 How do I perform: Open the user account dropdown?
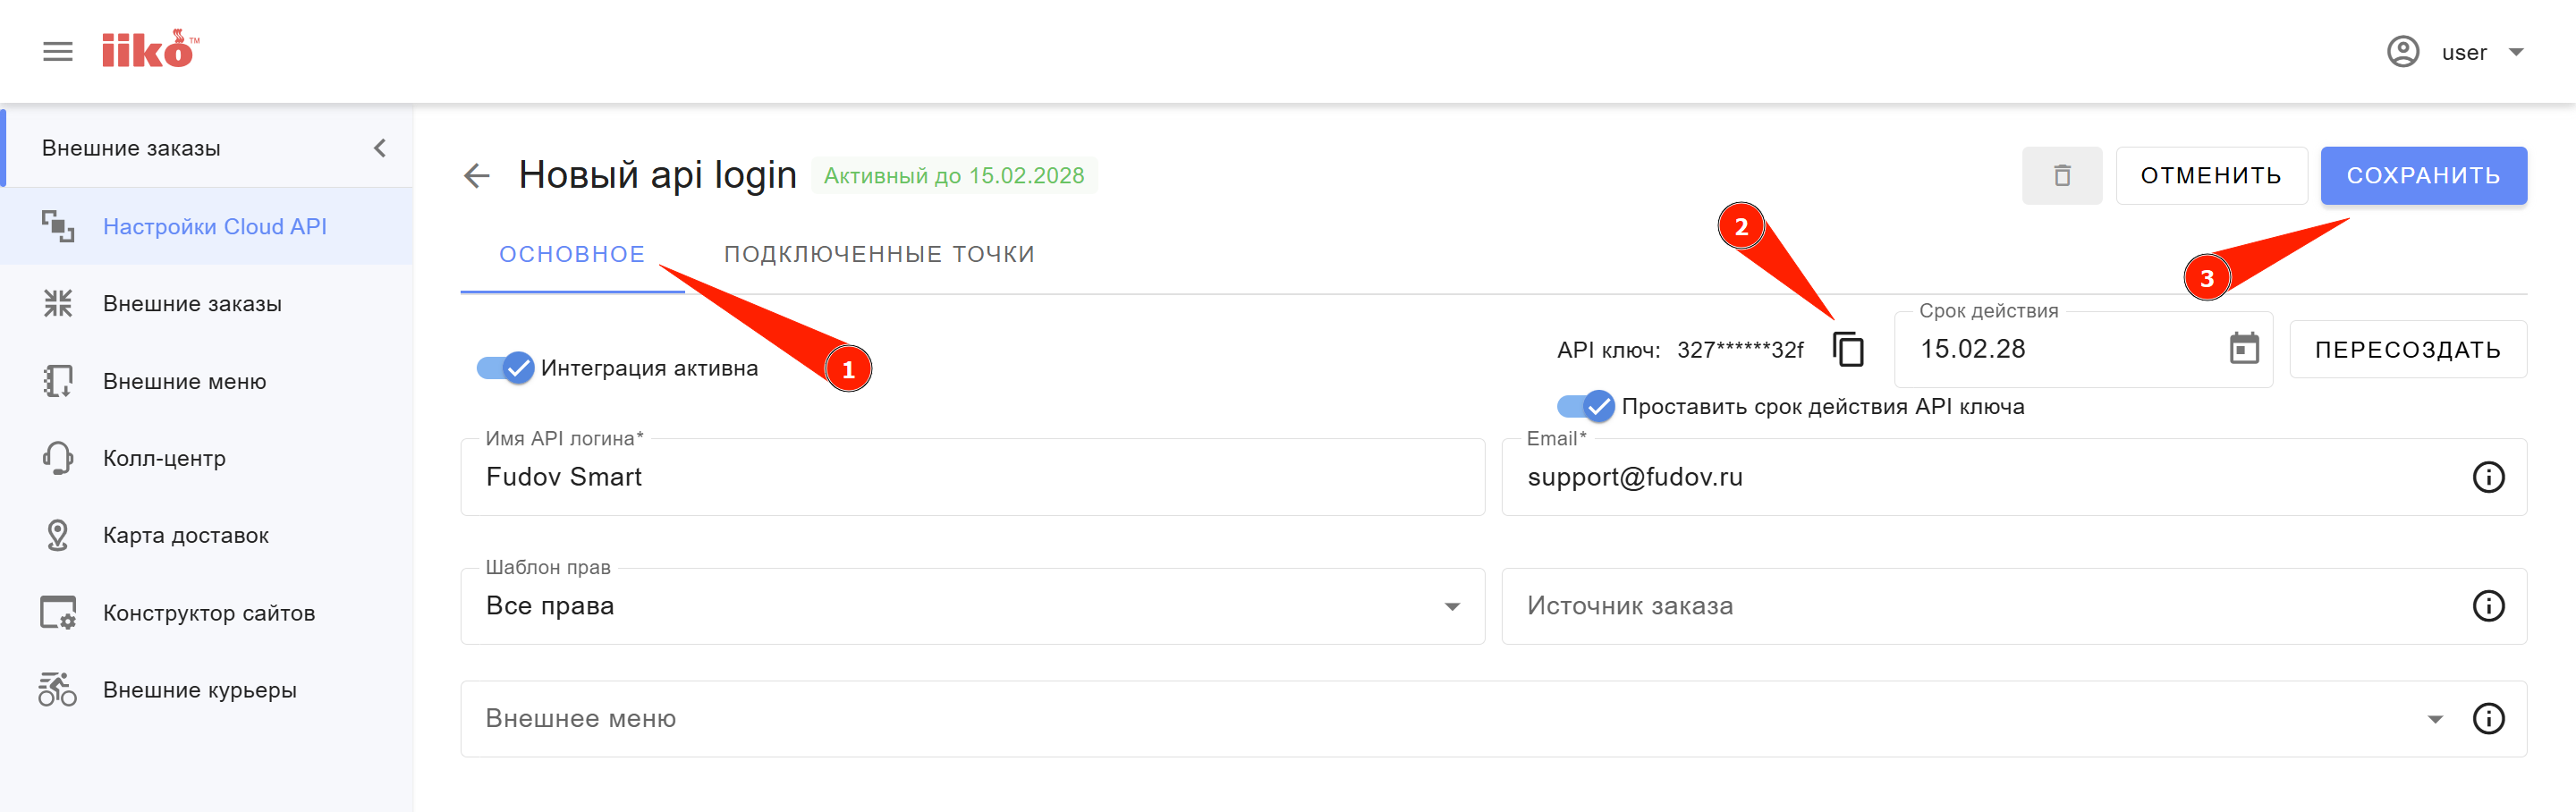point(2461,52)
